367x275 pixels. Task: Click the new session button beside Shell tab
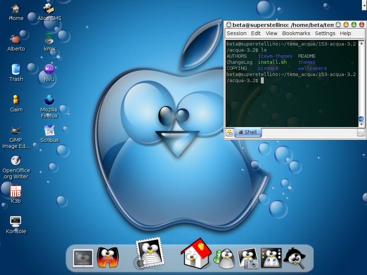(x=229, y=132)
